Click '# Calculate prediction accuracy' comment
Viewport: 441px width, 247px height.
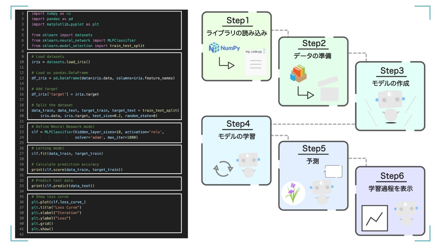tap(65, 164)
